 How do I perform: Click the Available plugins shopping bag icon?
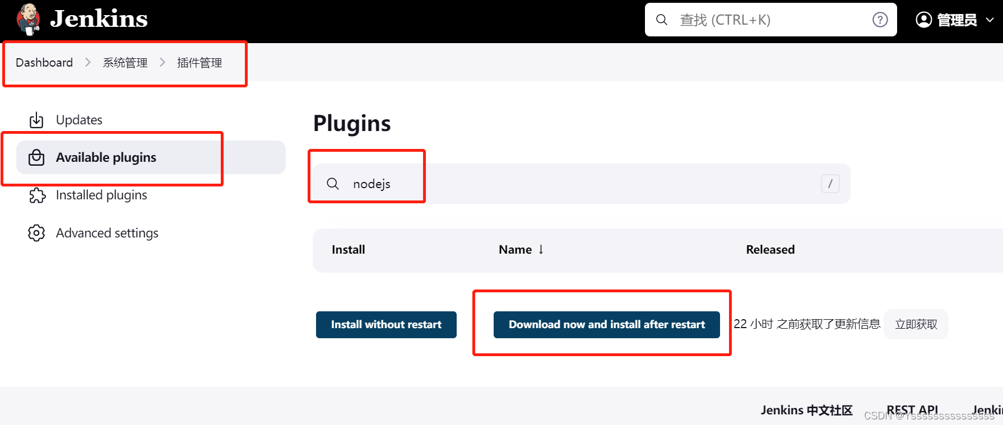(36, 157)
